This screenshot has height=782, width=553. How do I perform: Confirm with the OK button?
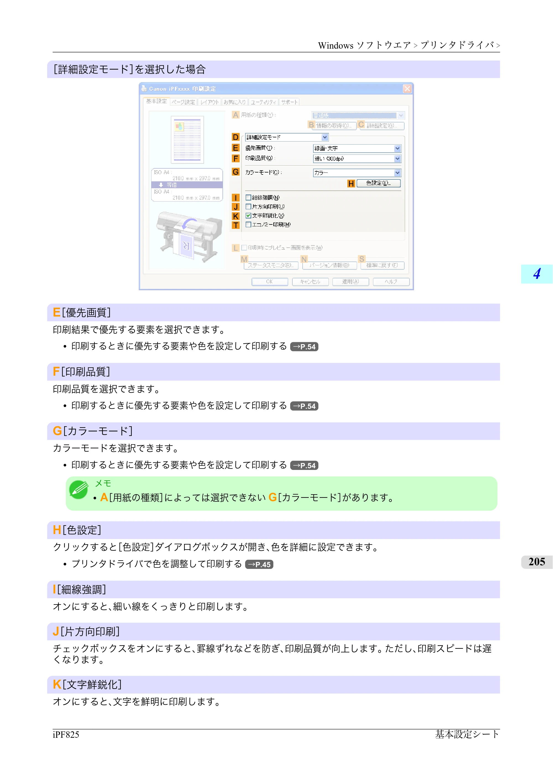[x=270, y=282]
